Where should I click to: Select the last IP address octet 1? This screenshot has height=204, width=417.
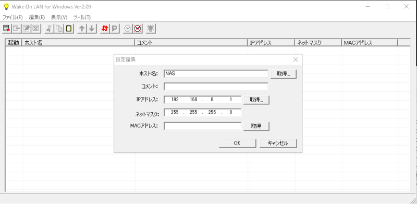pos(230,100)
